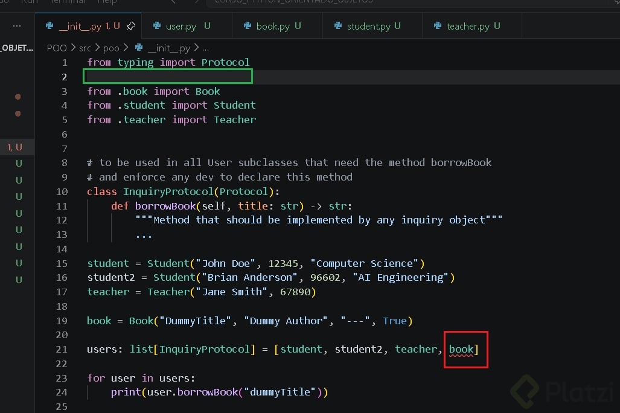Open the POO breadcrumb folder
The image size is (620, 413).
(57, 48)
